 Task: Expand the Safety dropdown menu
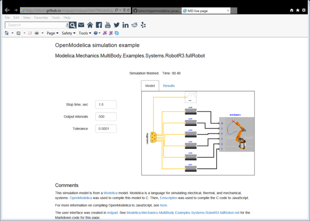click(x=68, y=33)
